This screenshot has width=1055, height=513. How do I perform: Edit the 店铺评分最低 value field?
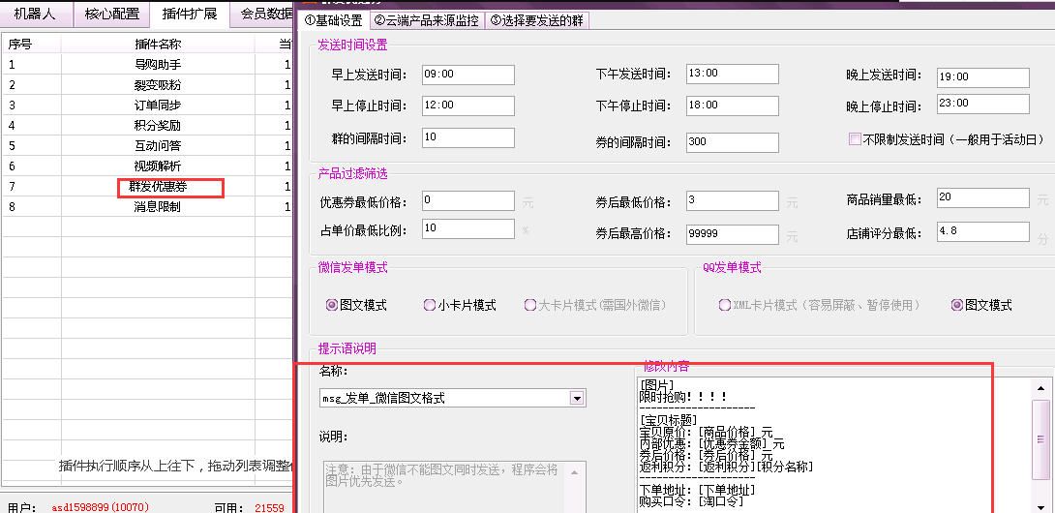coord(982,232)
